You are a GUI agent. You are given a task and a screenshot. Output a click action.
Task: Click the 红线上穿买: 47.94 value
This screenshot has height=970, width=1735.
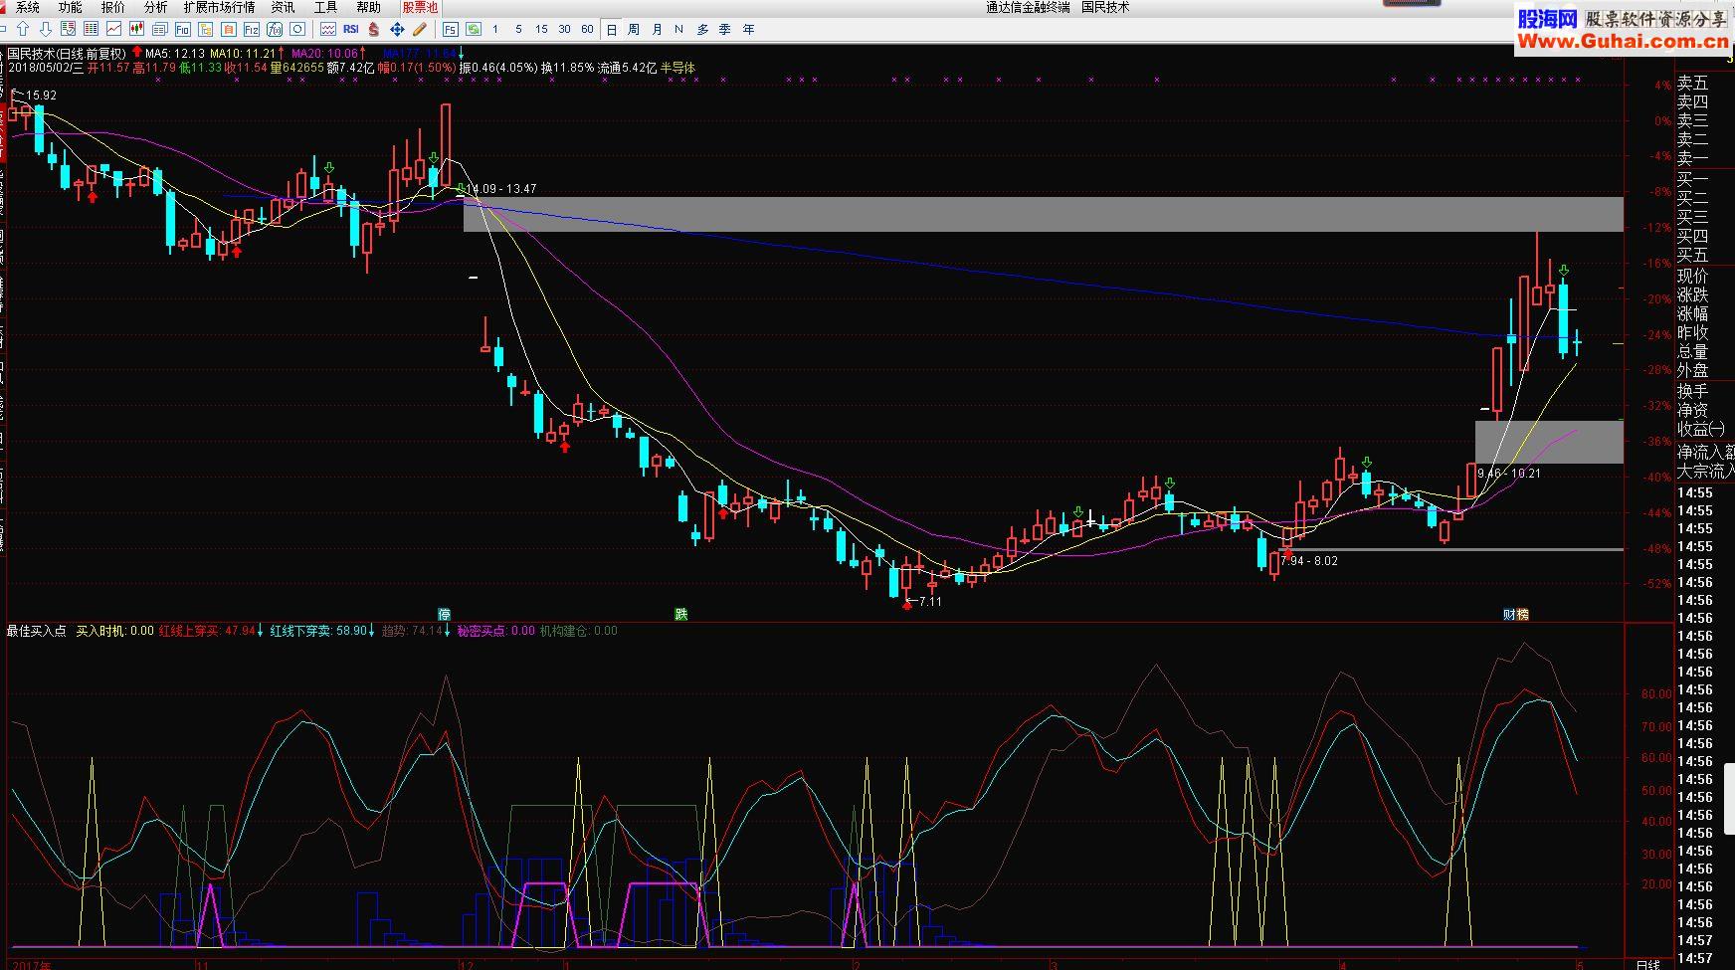click(207, 631)
